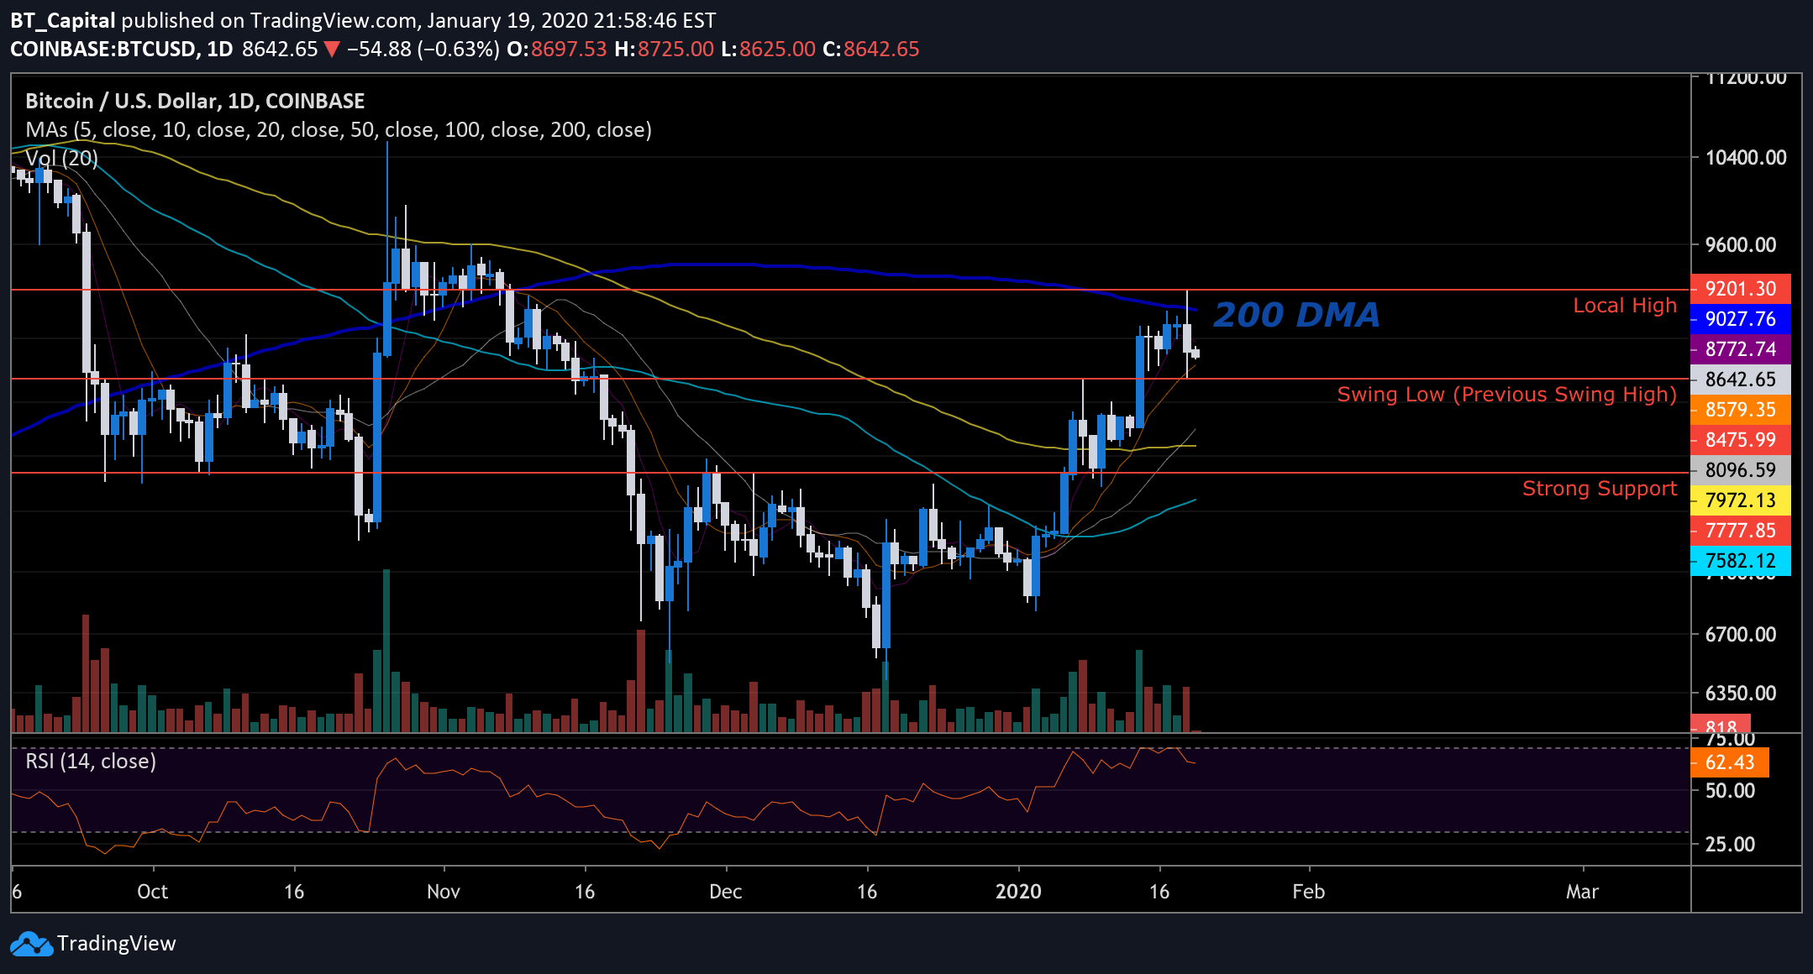The height and width of the screenshot is (974, 1813).
Task: Select the COINBASE:BTCUSD, 1D symbol text
Action: click(122, 49)
